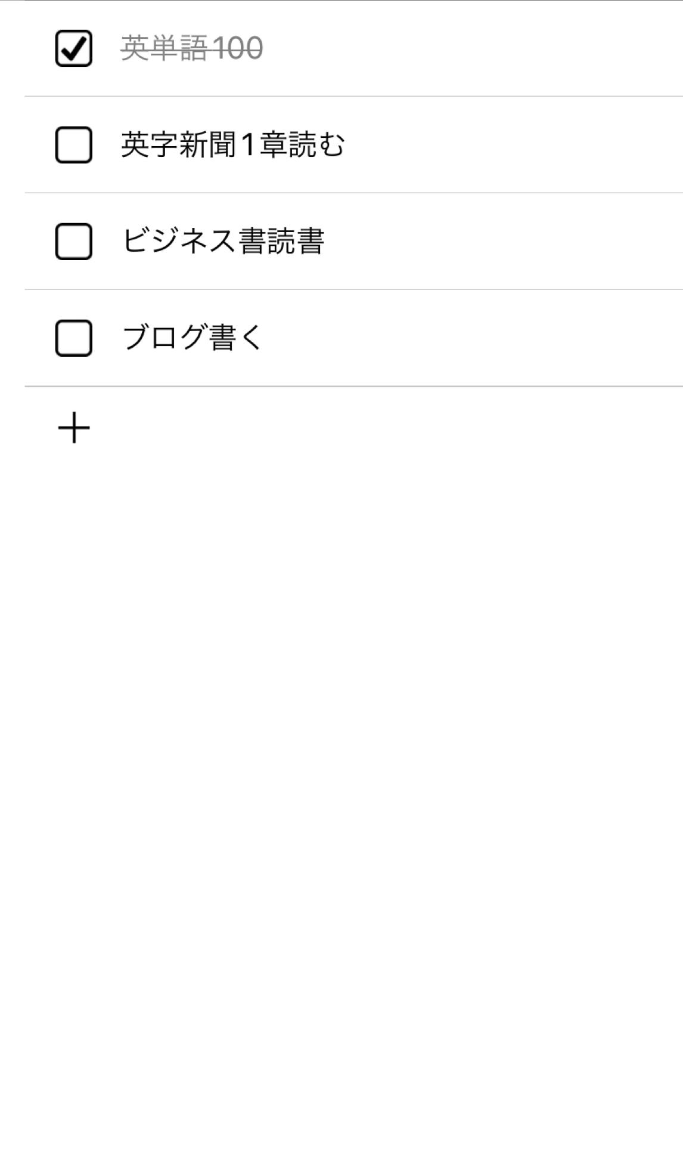
Task: Uncheck the completed 英単語100 checkbox
Action: 73,48
